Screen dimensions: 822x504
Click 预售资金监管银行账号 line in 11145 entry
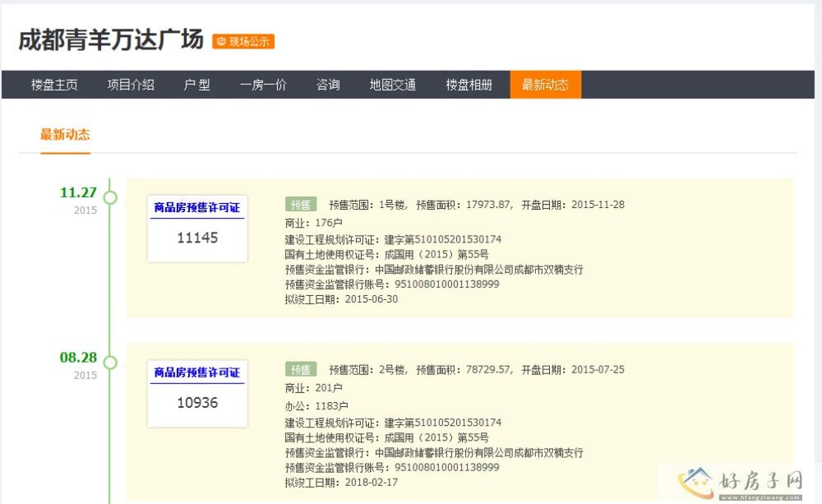tap(392, 284)
